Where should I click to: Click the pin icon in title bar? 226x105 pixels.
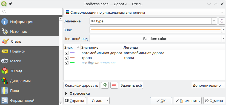point(10,4)
